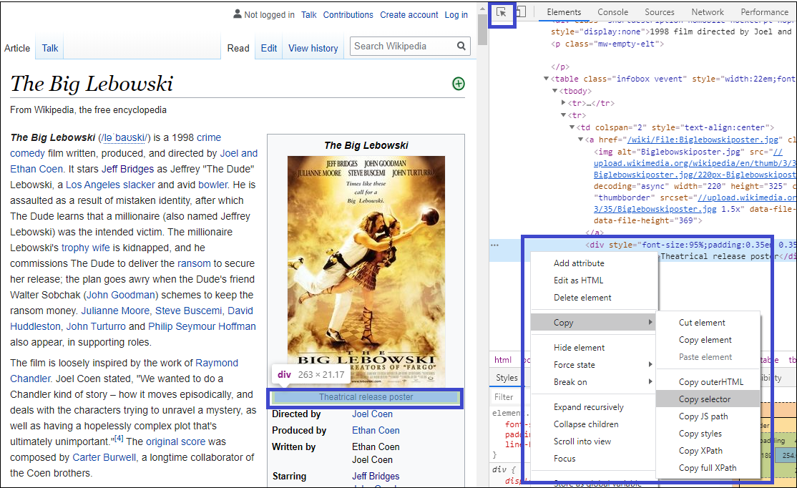The width and height of the screenshot is (797, 488).
Task: Click the user icon beside Not logged in
Action: (x=238, y=14)
